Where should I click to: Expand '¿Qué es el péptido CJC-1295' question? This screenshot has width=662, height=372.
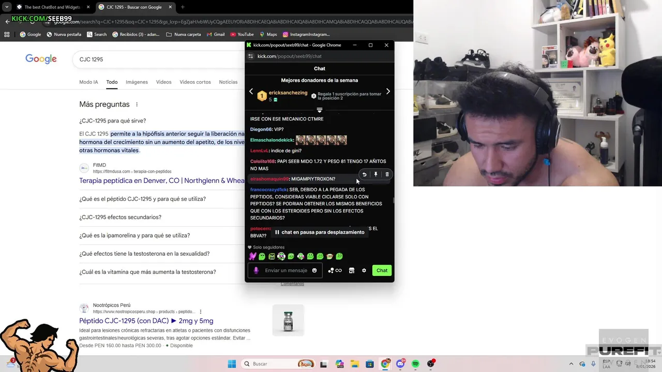[162, 199]
